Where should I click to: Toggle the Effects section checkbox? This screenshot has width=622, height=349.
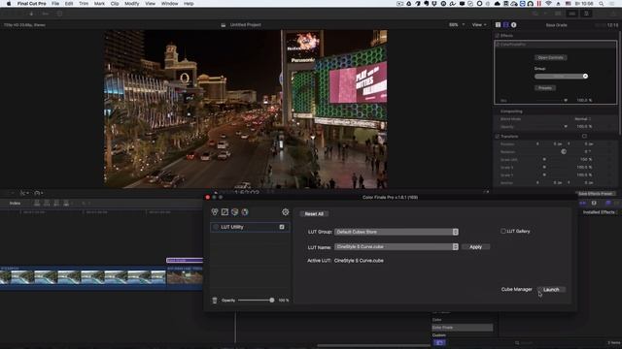[497, 36]
